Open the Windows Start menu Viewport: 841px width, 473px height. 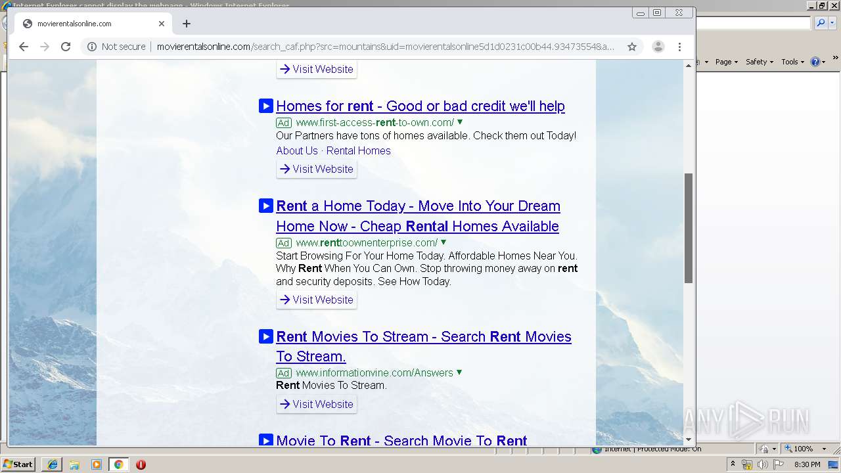pyautogui.click(x=18, y=464)
